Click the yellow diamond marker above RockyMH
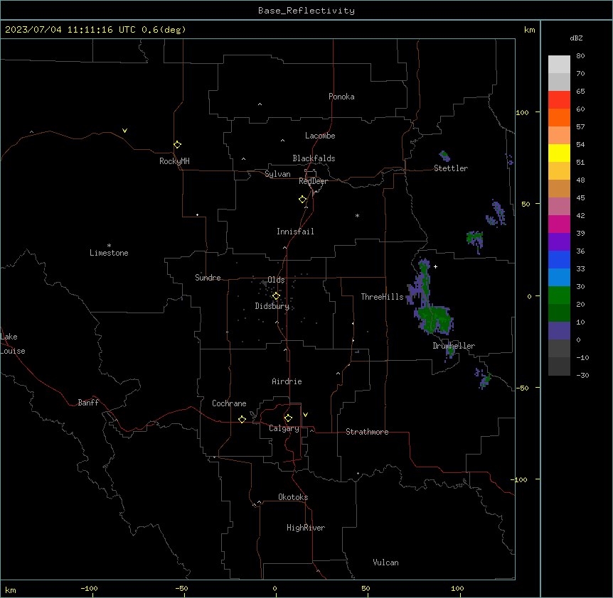The width and height of the screenshot is (613, 598). coord(177,145)
